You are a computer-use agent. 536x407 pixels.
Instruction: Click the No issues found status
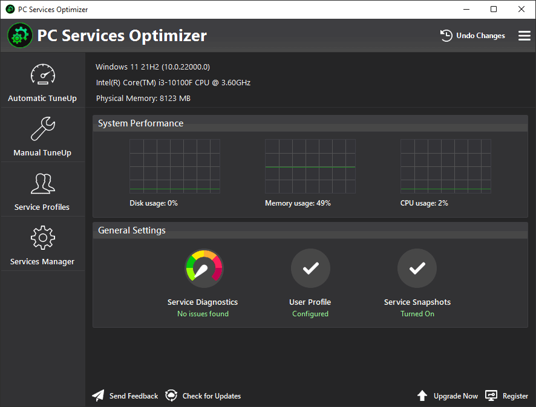[x=203, y=314]
